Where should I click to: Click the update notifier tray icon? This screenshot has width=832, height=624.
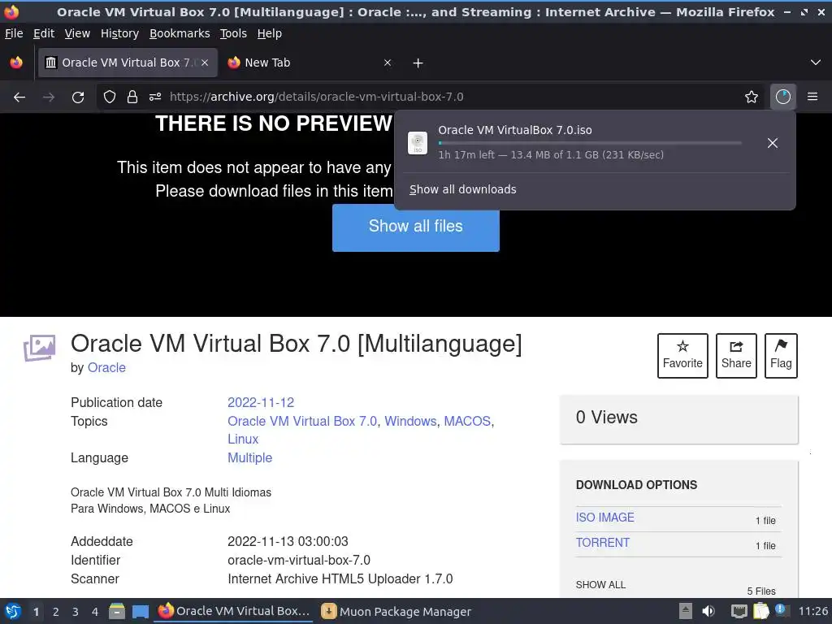coord(781,610)
